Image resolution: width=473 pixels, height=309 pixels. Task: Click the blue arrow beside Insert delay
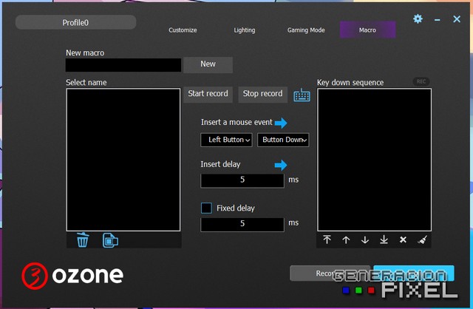tap(281, 165)
